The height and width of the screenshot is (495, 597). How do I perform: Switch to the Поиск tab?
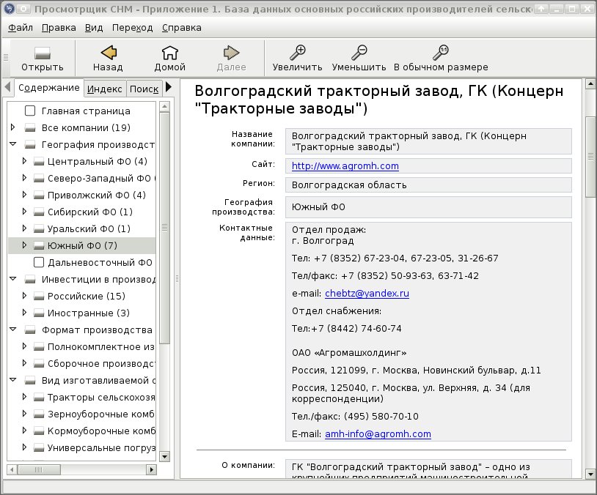(144, 89)
